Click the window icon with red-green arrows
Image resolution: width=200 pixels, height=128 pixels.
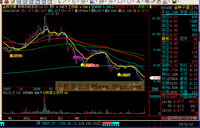pyautogui.click(x=37, y=2)
